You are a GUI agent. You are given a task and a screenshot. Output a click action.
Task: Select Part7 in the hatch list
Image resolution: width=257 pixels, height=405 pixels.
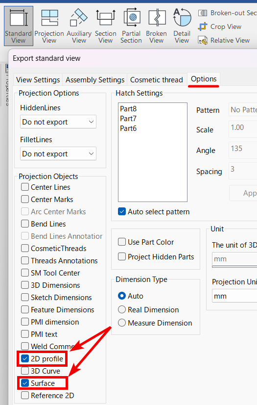(128, 119)
